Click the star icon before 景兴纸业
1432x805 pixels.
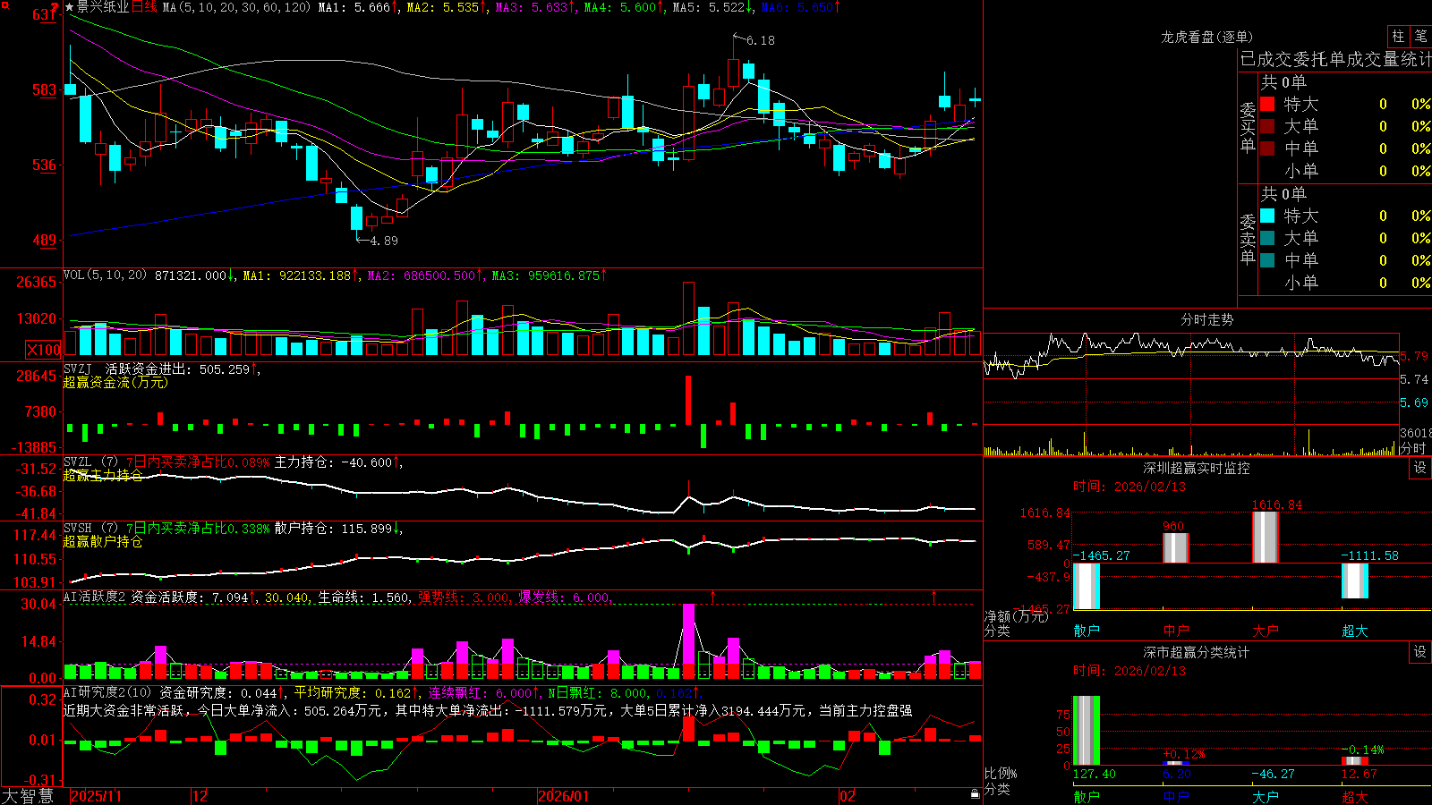click(70, 7)
